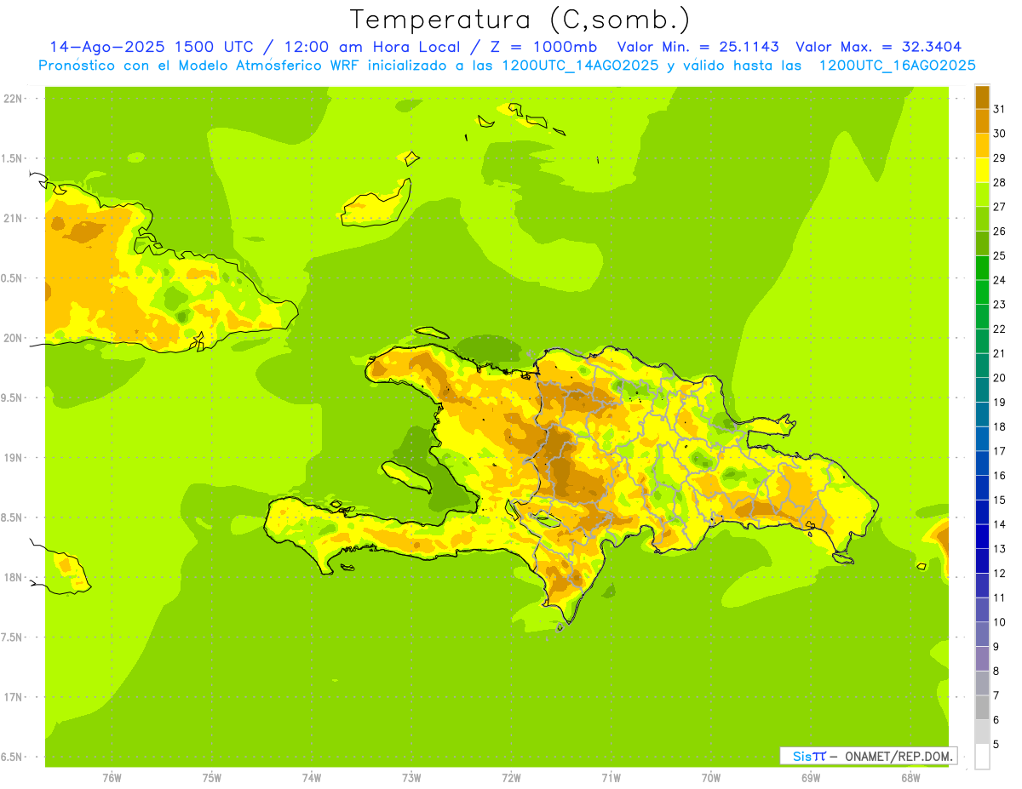Click the "19N" latitude label
Screen dimensions: 1022x789
click(x=13, y=457)
